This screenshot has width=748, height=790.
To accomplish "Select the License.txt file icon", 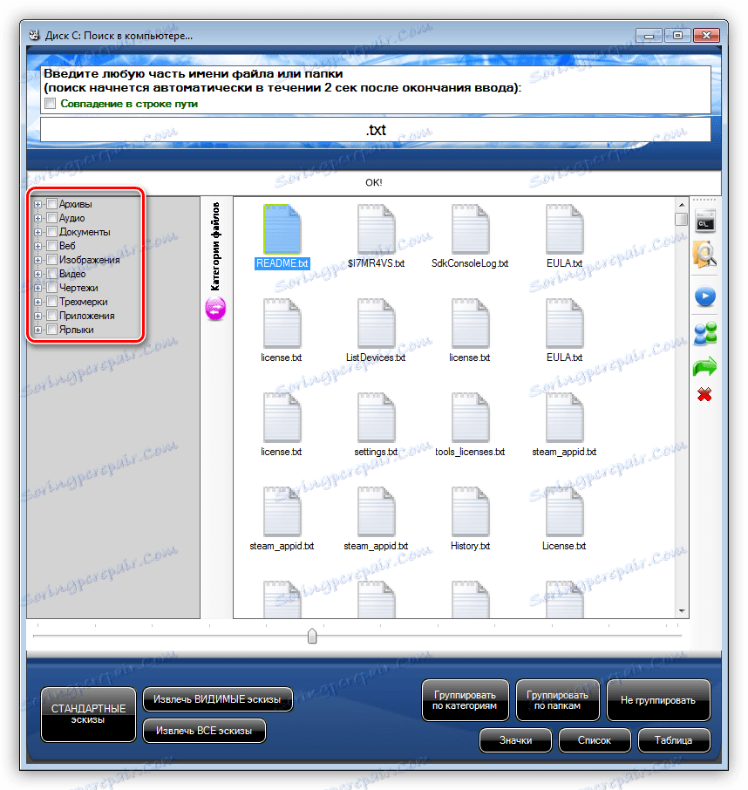I will coord(564,512).
